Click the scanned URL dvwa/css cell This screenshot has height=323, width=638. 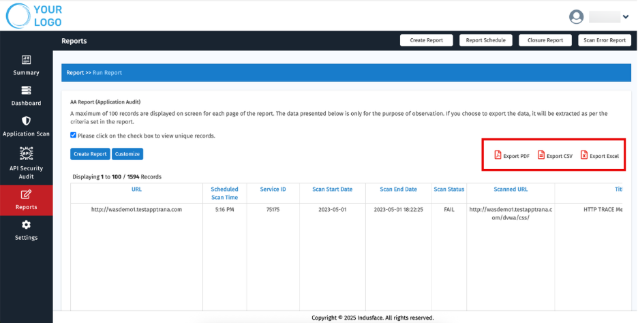[x=511, y=214]
